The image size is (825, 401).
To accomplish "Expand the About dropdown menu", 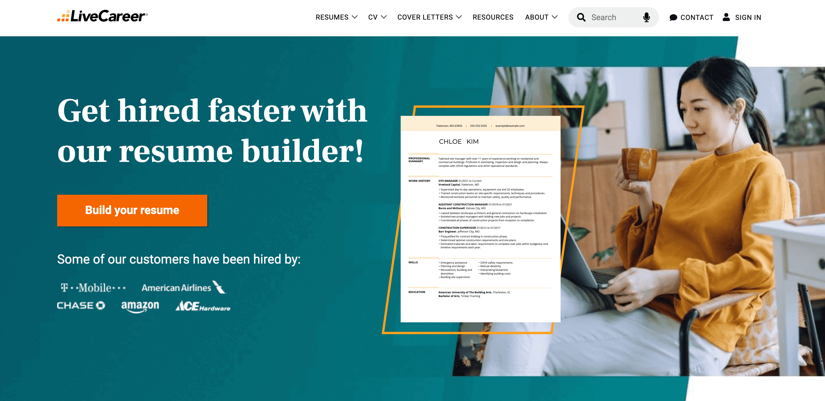I will (542, 17).
